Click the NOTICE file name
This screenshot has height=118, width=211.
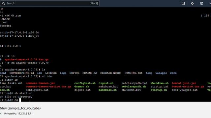pos(74,73)
